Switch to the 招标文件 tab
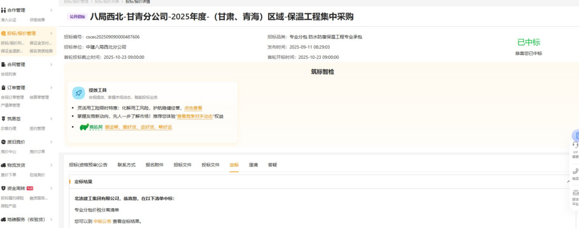The height and width of the screenshot is (228, 579). (x=182, y=165)
